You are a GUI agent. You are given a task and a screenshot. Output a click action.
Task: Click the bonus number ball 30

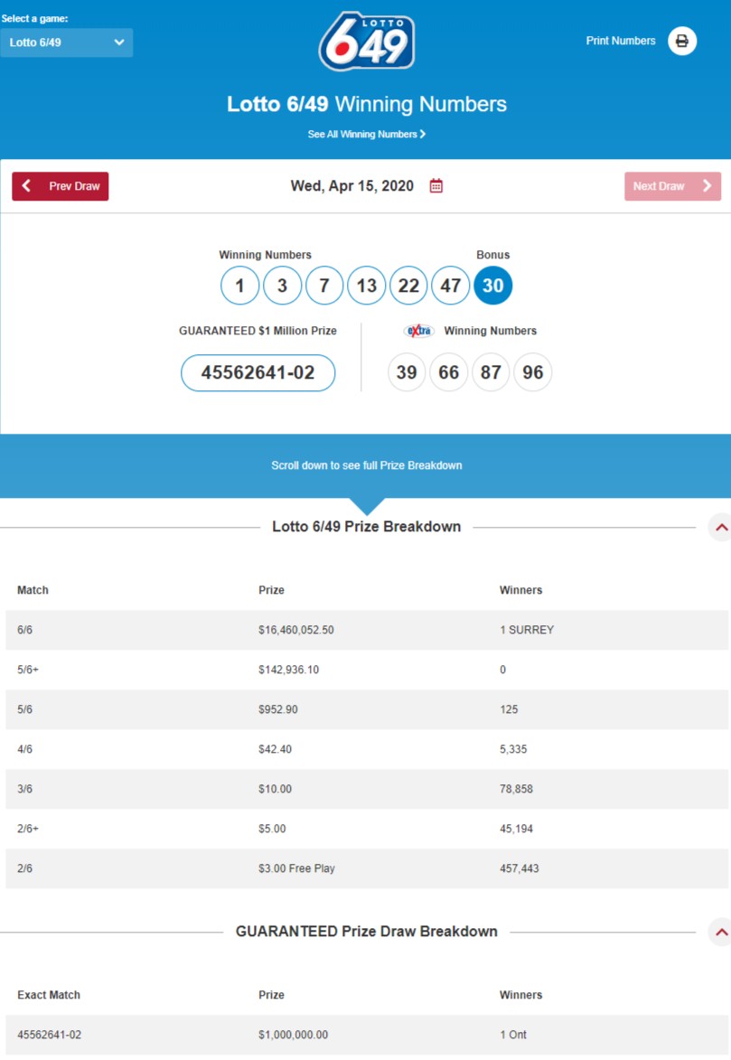(x=493, y=286)
